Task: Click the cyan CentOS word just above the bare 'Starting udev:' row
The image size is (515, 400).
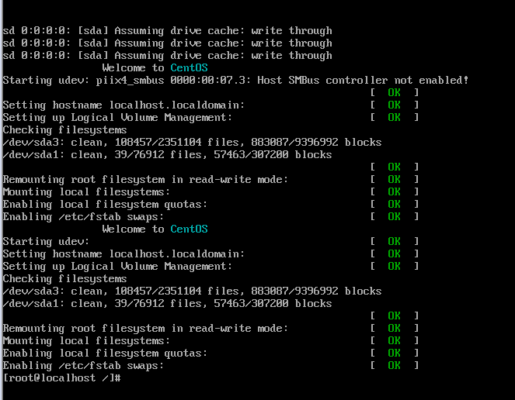Action: pyautogui.click(x=189, y=229)
